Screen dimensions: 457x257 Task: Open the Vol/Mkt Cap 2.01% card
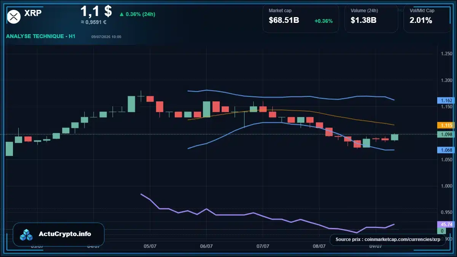427,18
